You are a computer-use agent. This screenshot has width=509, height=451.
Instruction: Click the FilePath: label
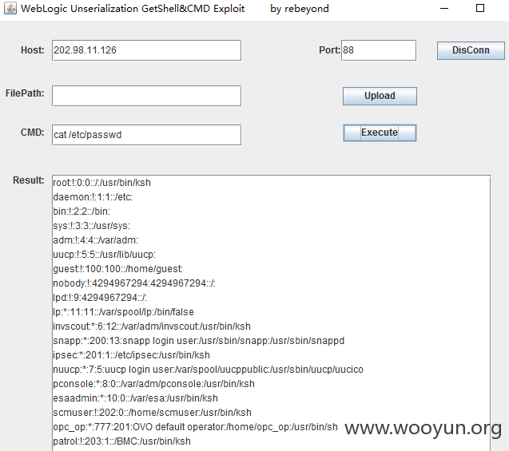tap(25, 93)
